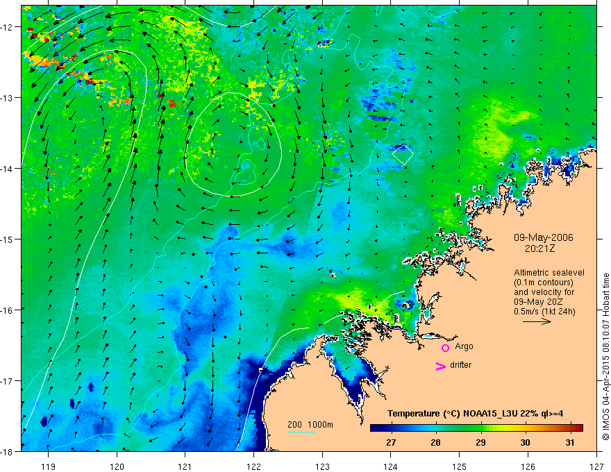Click the '200 1000m' depth legend text
Image resolution: width=611 pixels, height=472 pixels.
310,425
